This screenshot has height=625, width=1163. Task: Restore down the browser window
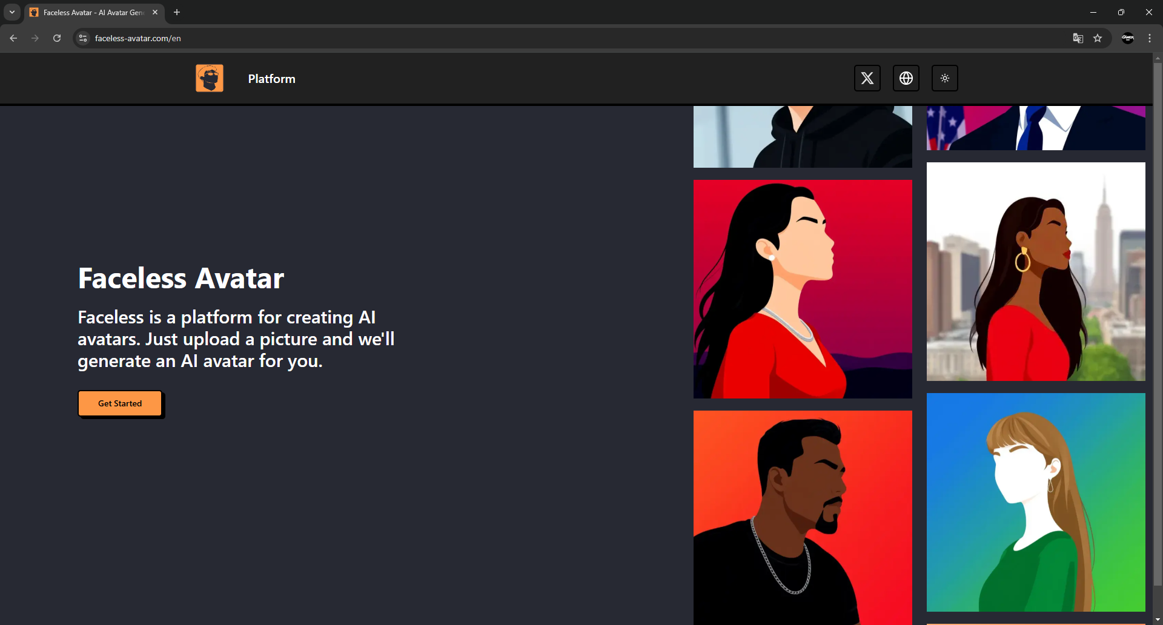(x=1121, y=12)
